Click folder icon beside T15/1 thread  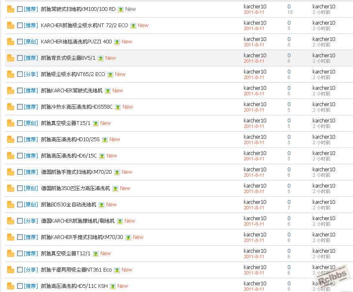point(10,123)
